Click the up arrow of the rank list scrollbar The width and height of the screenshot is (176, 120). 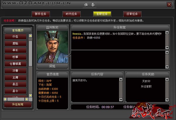click(x=31, y=36)
